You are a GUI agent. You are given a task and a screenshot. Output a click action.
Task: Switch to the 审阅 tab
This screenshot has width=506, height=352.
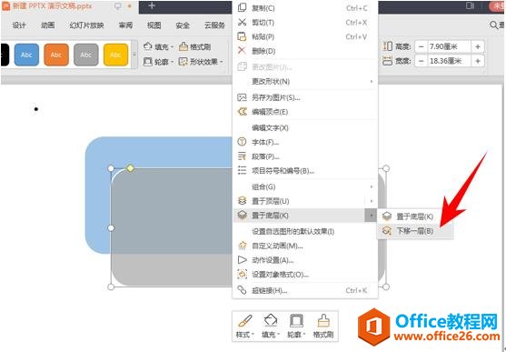click(x=125, y=25)
